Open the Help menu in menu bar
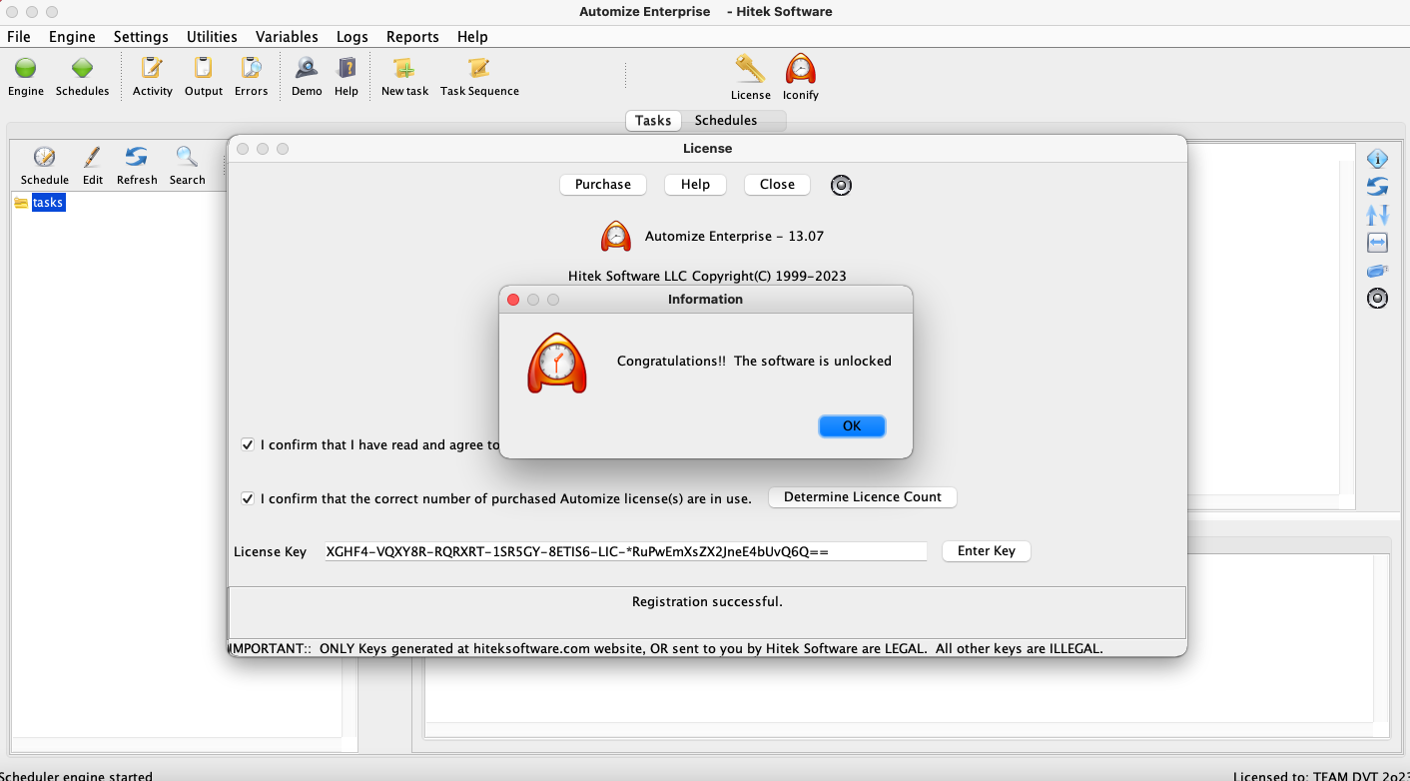This screenshot has width=1410, height=781. tap(472, 37)
